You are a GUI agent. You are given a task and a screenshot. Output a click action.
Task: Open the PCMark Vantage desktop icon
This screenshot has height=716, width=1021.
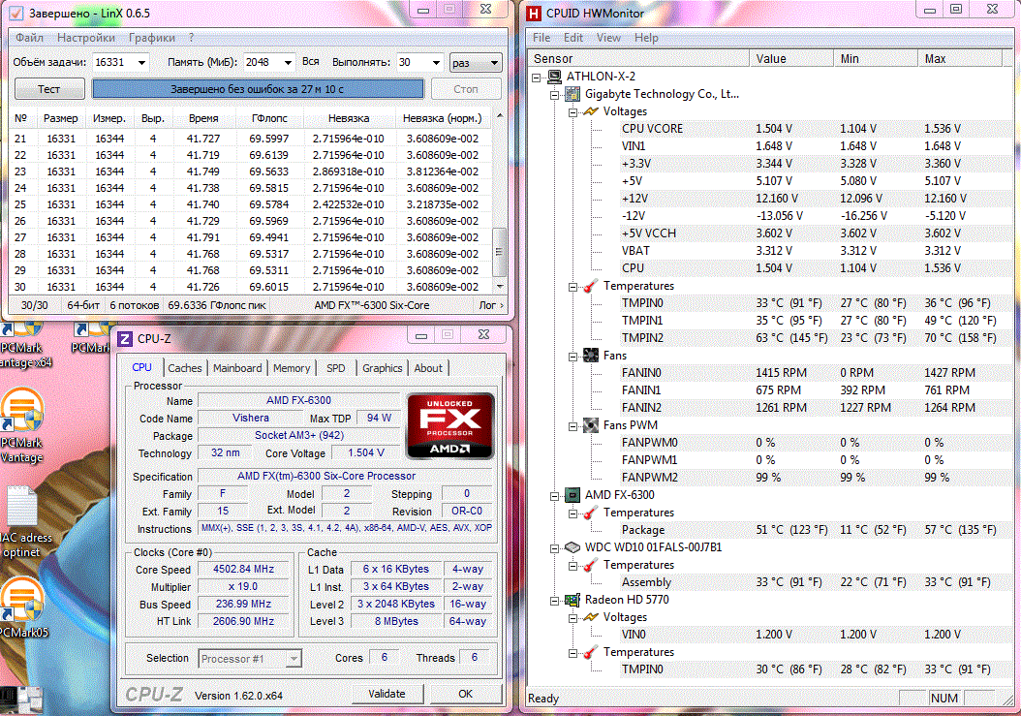coord(23,426)
